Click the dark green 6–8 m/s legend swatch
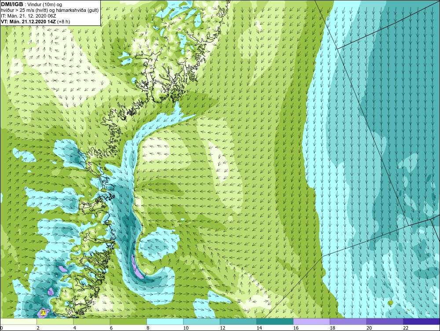The image size is (440, 331). pos(128,321)
